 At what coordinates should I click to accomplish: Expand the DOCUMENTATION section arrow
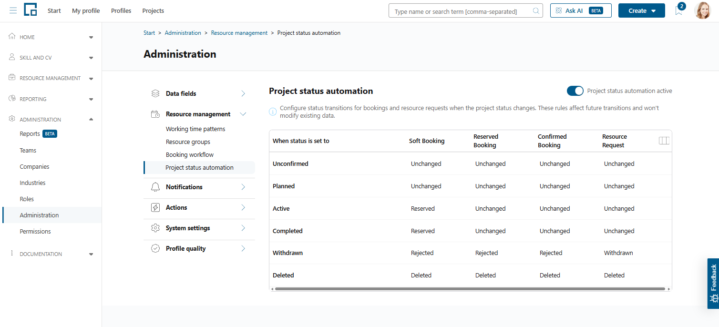coord(91,254)
